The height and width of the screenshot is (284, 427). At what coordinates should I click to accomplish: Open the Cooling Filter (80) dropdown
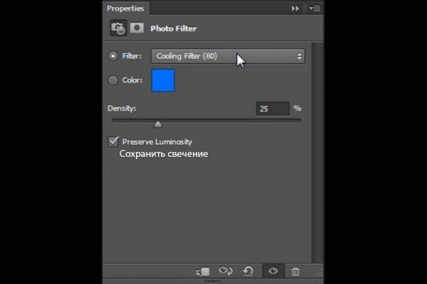click(x=228, y=56)
